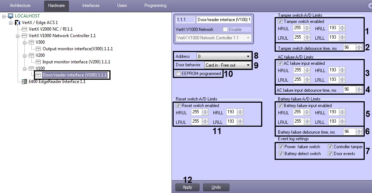Click the V100 node icon
The height and width of the screenshot is (193, 372).
point(32,68)
